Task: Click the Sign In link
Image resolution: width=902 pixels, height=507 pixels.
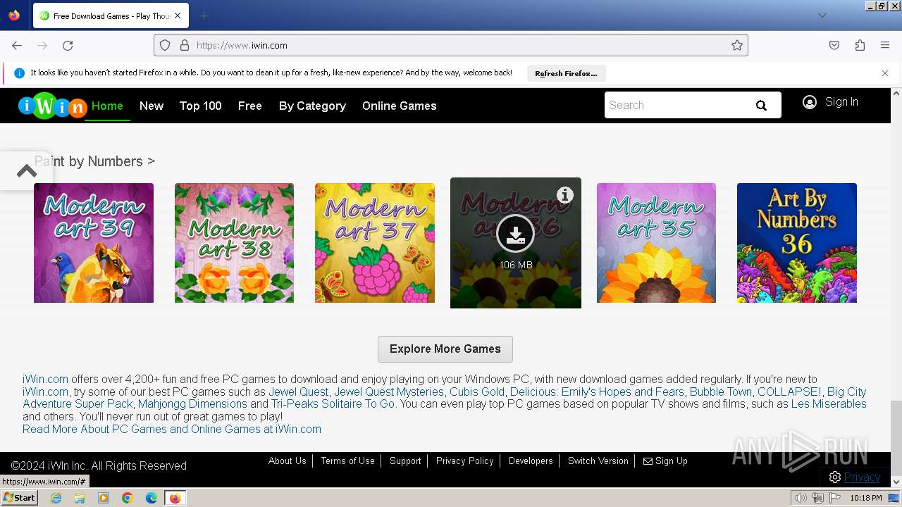Action: click(x=841, y=102)
